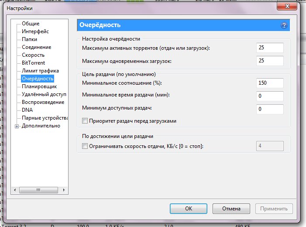Go to BitTorrent settings

point(33,63)
